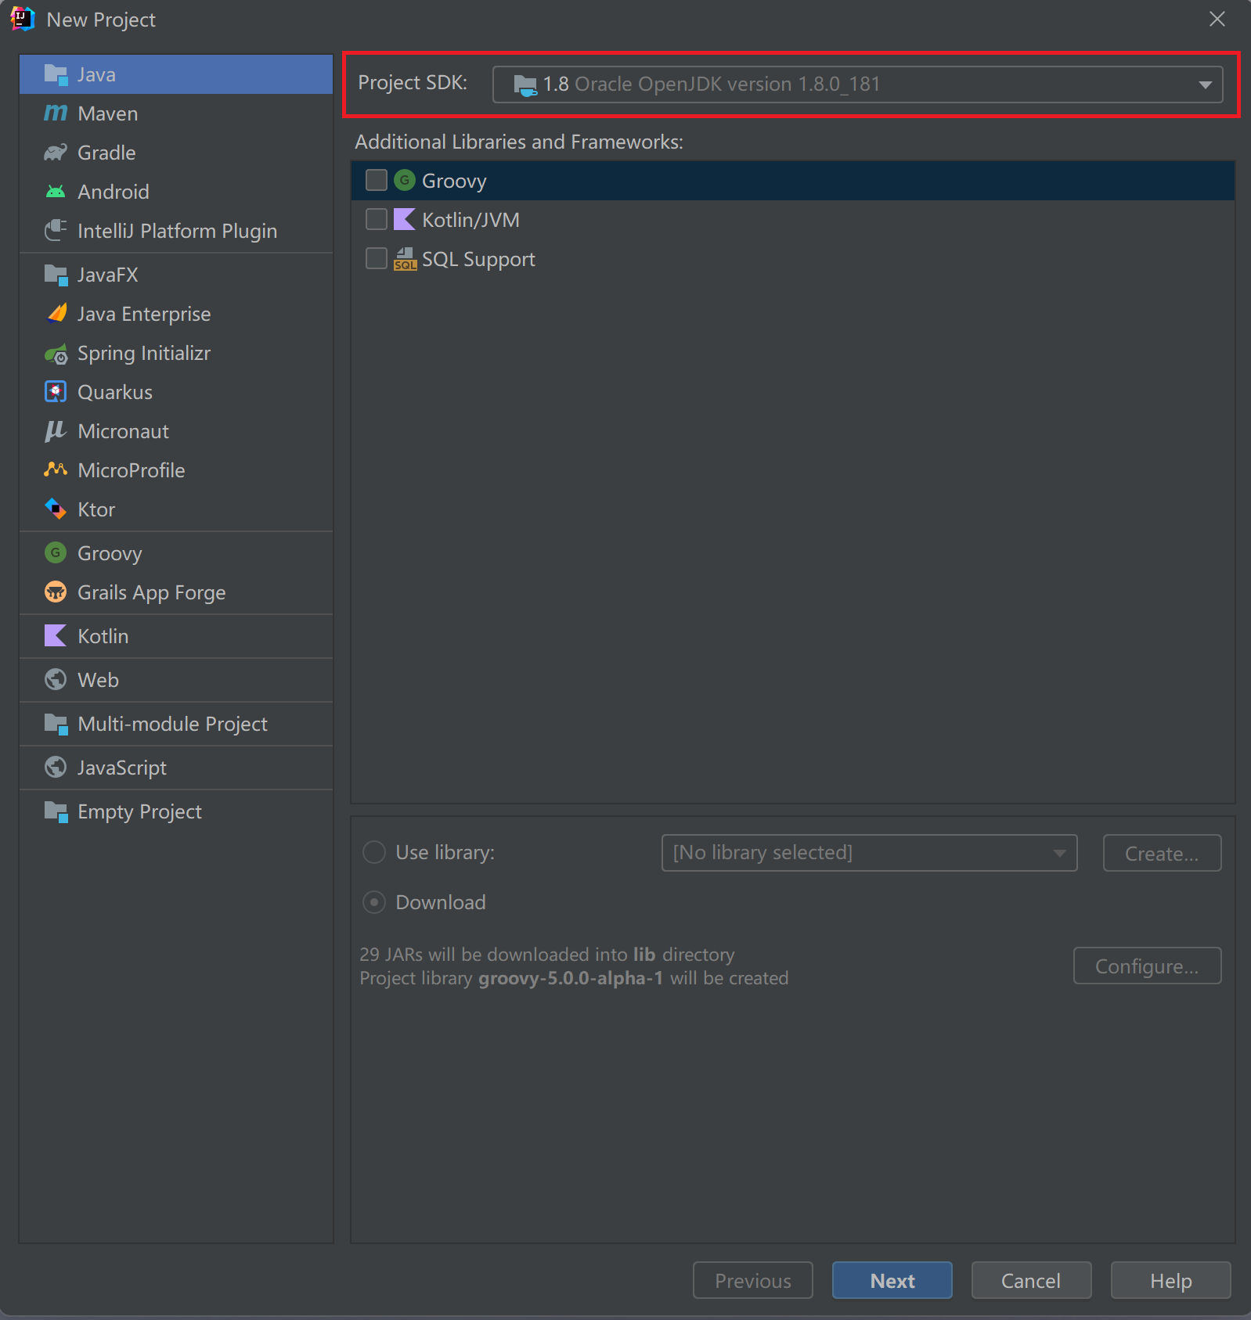Click the Help button
Viewport: 1251px width, 1320px height.
[x=1171, y=1280]
